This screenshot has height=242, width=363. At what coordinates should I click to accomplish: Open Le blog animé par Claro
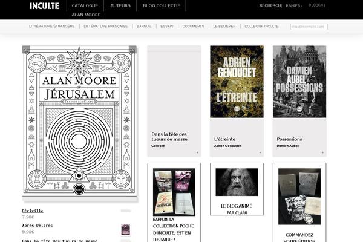click(237, 209)
